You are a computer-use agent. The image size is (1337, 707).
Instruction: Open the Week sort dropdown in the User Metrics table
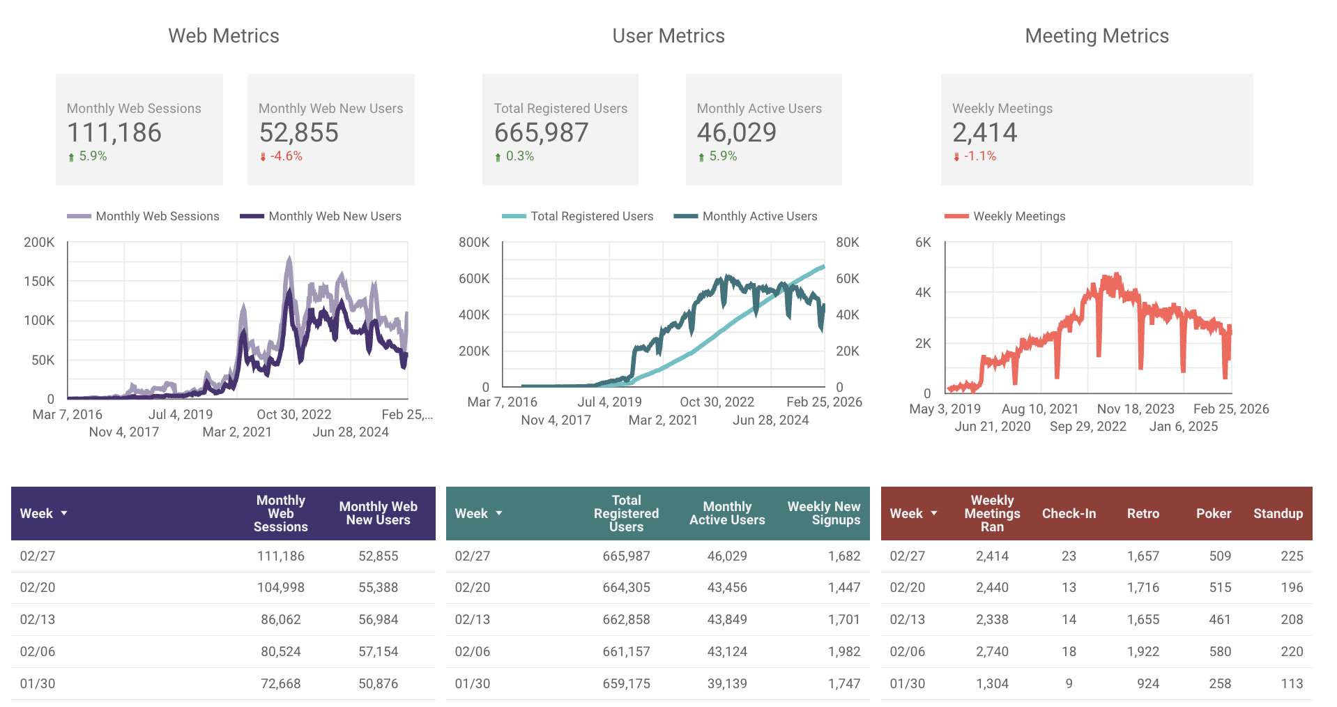coord(500,514)
